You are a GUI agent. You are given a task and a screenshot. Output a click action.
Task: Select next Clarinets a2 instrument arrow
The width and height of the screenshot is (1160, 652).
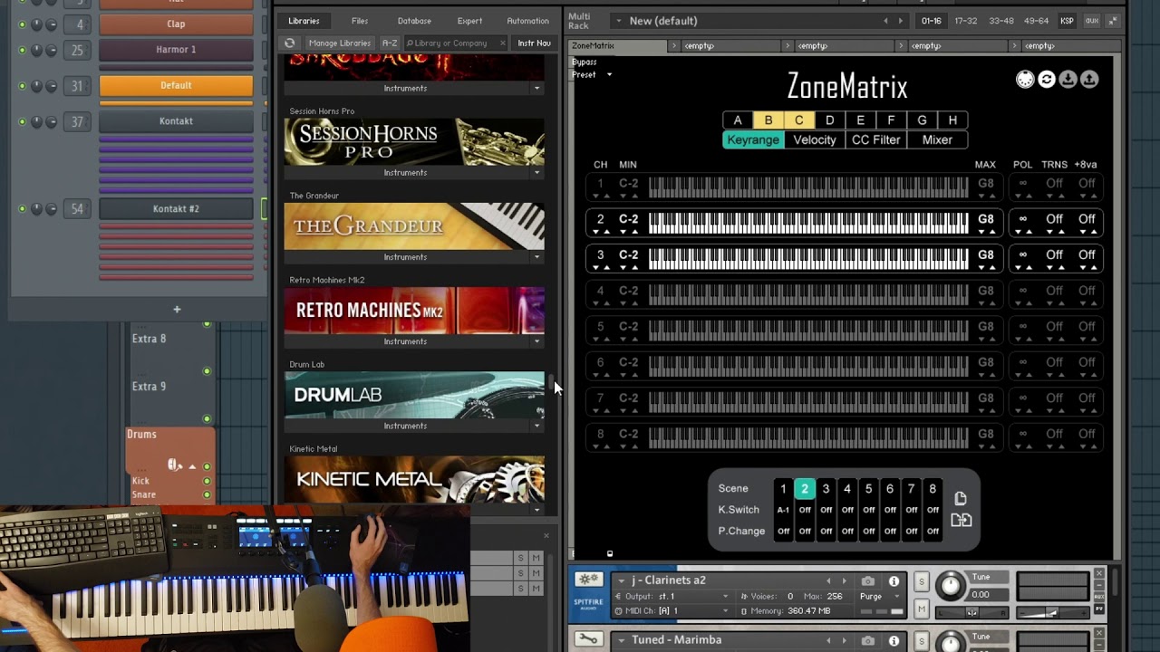click(844, 581)
